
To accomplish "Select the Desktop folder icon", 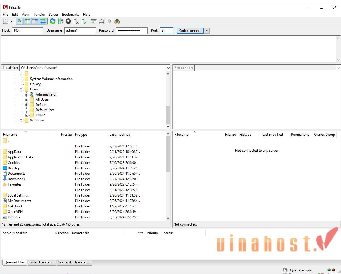I will [x=5, y=168].
